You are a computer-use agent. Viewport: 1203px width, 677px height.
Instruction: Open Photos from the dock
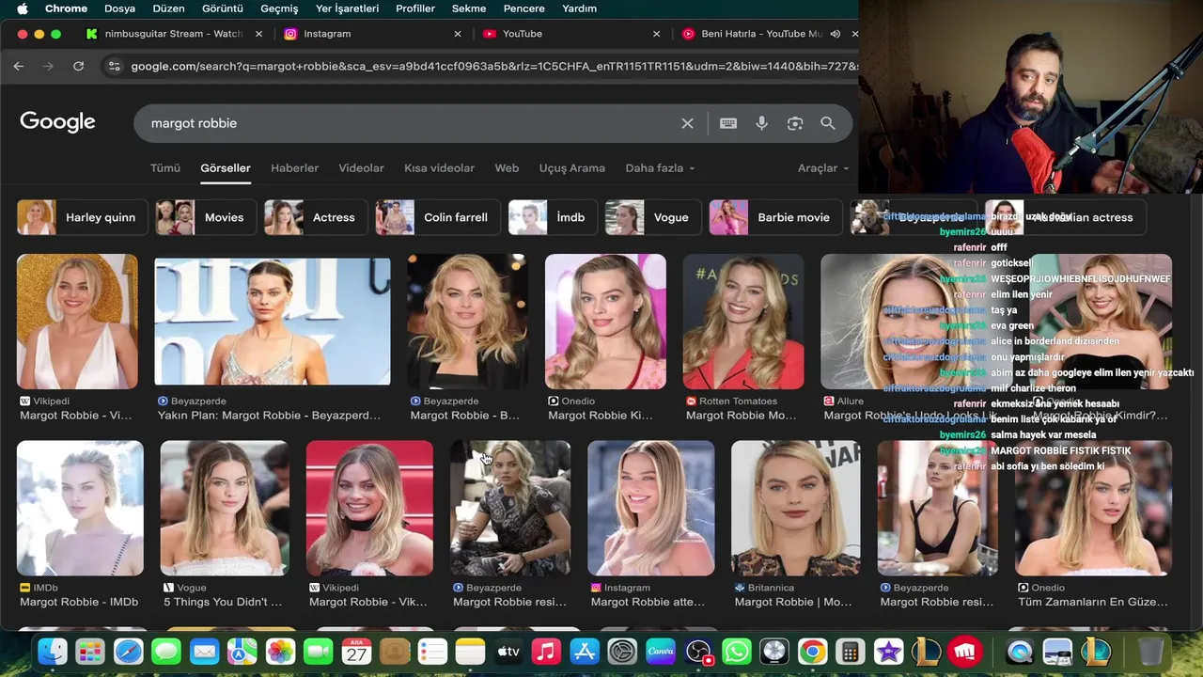(x=280, y=651)
